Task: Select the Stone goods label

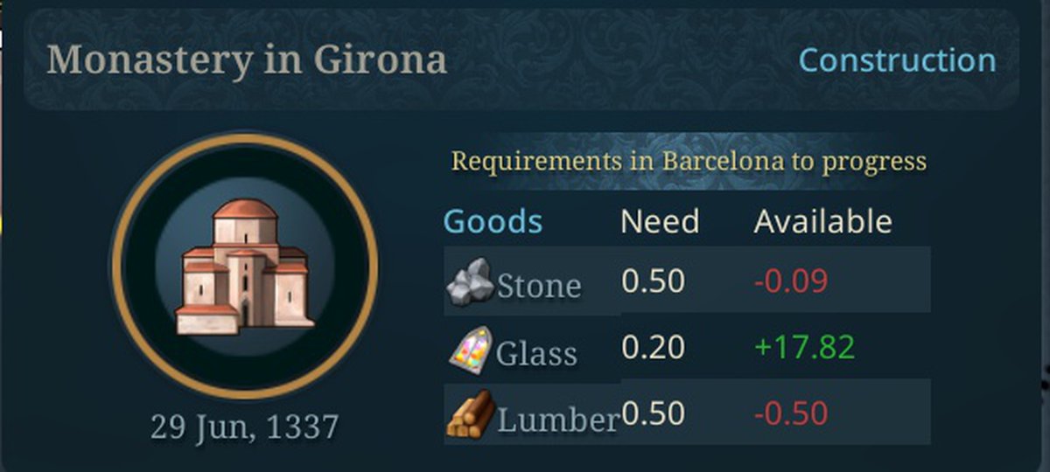Action: 538,285
